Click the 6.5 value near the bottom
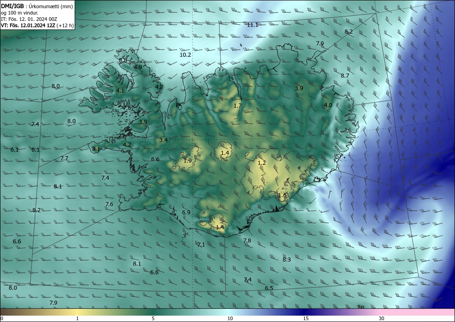The image size is (455, 322). tap(269, 288)
